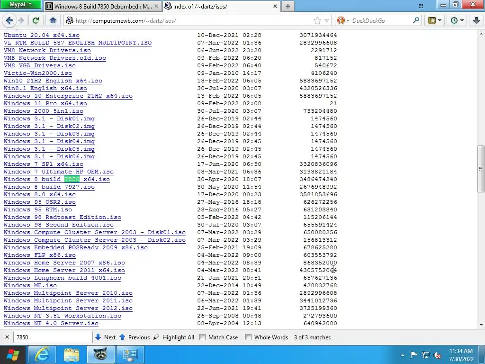Screen dimensions: 485x364
Task: Open Windows Longhorn build 4001.iso link
Action: [x=63, y=278]
